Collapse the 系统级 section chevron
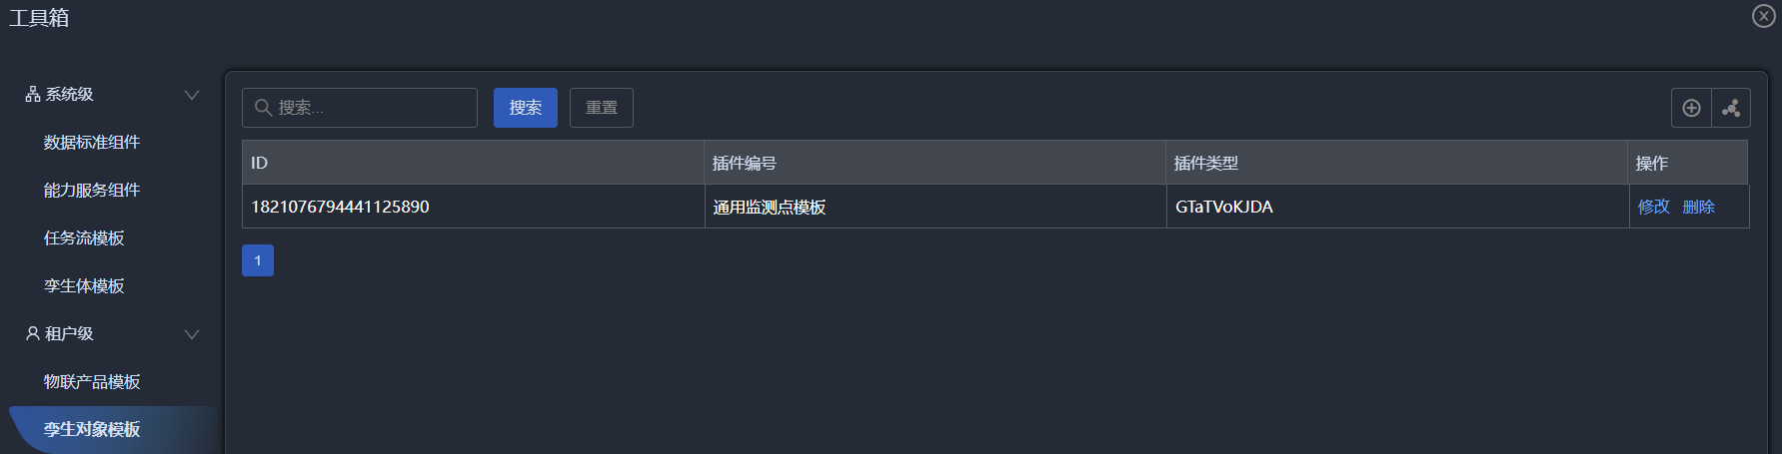 (192, 95)
